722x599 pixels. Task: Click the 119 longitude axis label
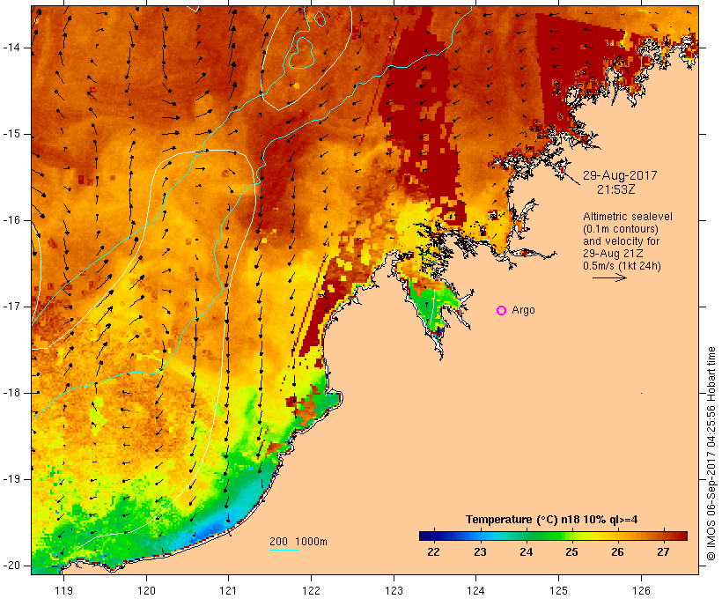point(63,590)
